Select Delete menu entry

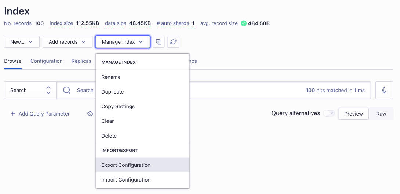(x=143, y=136)
